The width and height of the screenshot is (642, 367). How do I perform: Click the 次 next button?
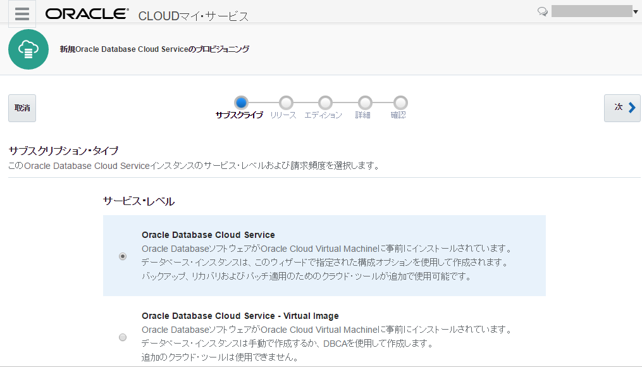tap(622, 108)
